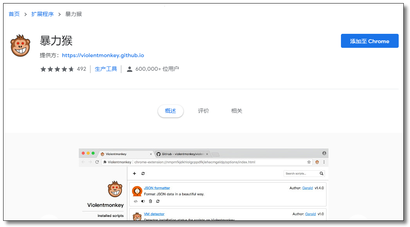Viewport: 410px width, 227px height.
Task: Click the green maximize dot in preview
Action: click(x=93, y=153)
